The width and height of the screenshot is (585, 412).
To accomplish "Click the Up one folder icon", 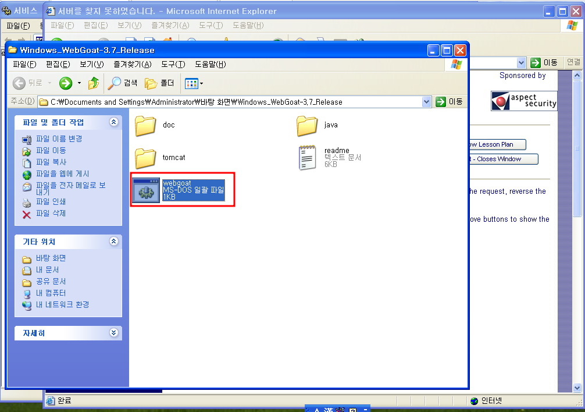I will tap(93, 83).
